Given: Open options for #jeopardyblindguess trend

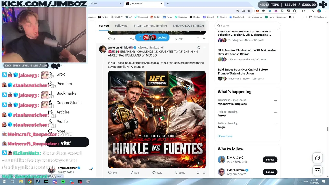Looking at the screenshot, I should tap(276, 101).
